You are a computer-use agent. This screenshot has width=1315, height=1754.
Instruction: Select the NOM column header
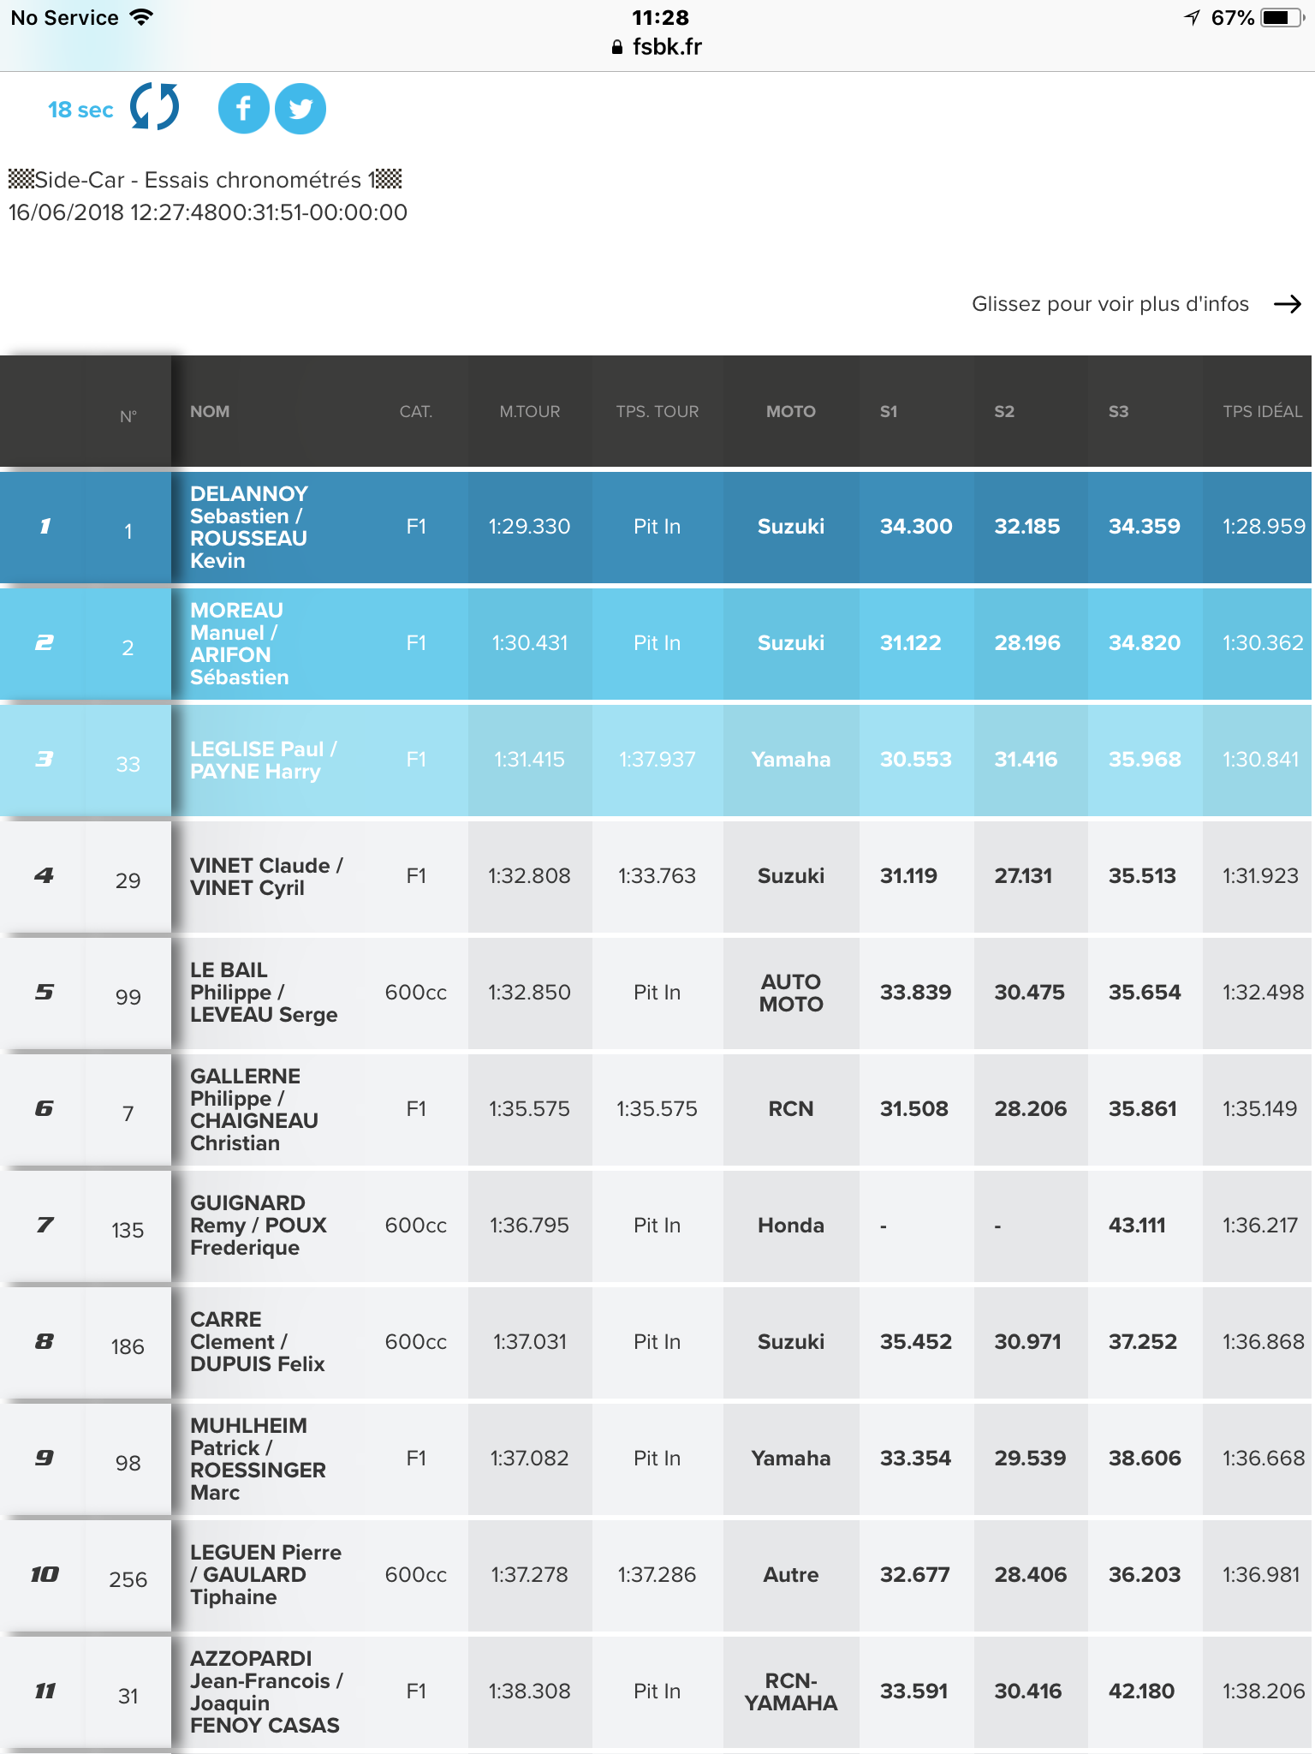(x=210, y=411)
